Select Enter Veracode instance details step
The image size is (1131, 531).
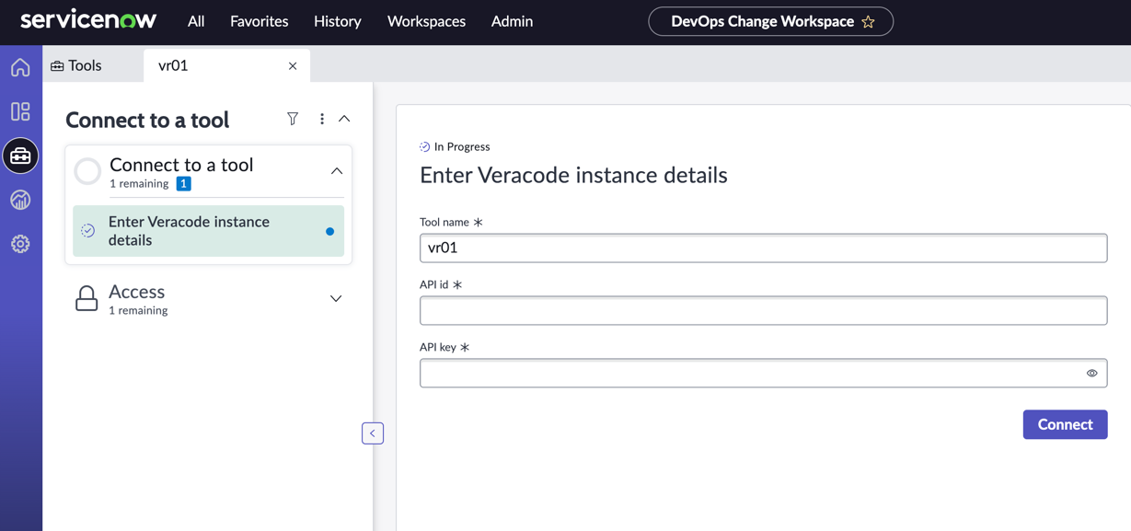point(208,231)
